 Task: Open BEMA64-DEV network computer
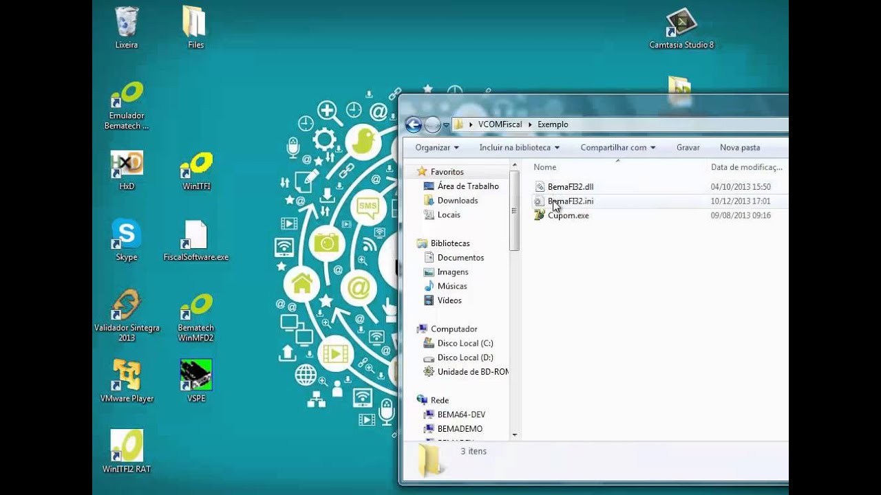click(461, 415)
